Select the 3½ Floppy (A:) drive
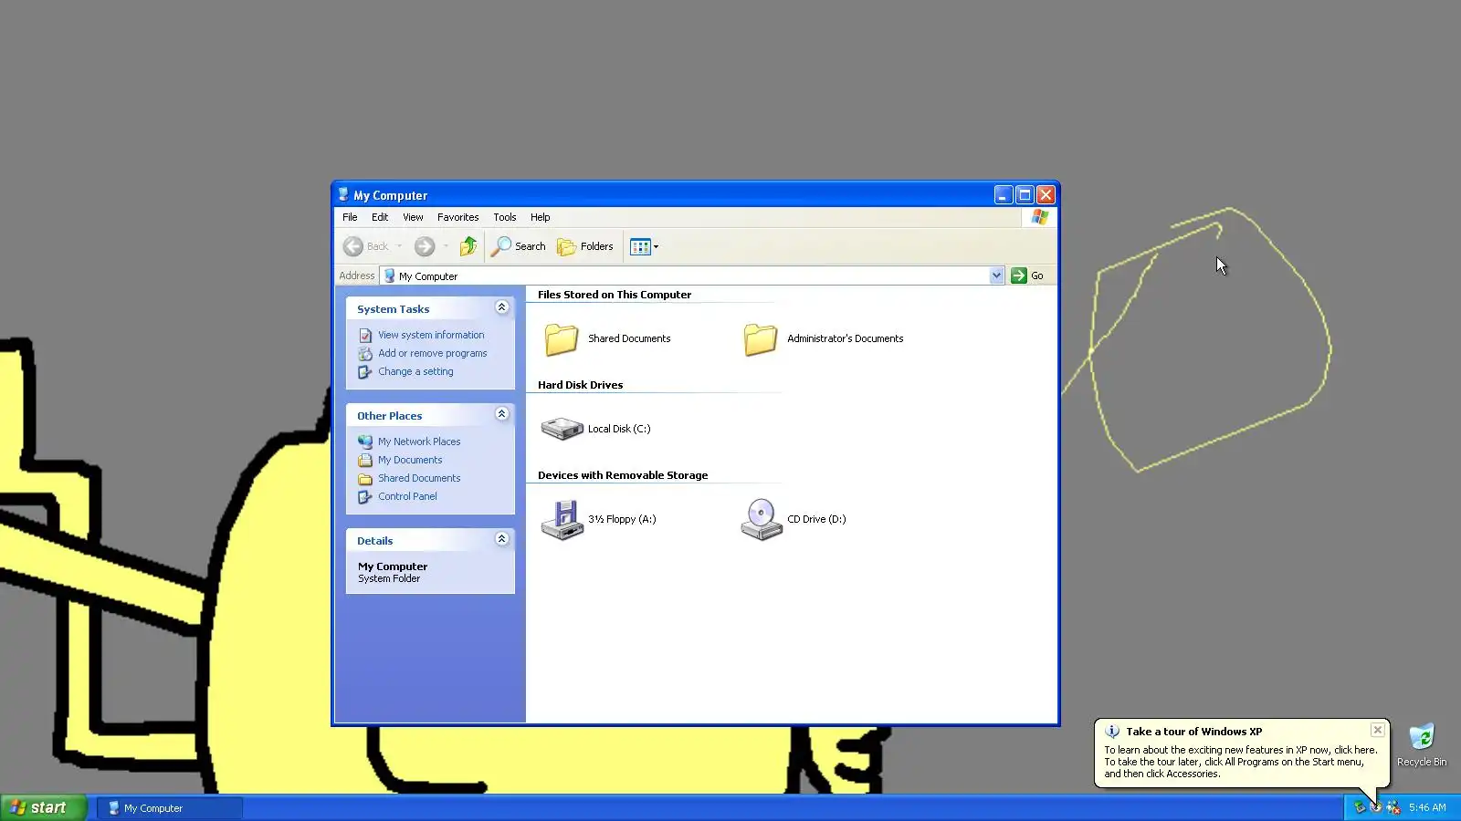 click(598, 520)
